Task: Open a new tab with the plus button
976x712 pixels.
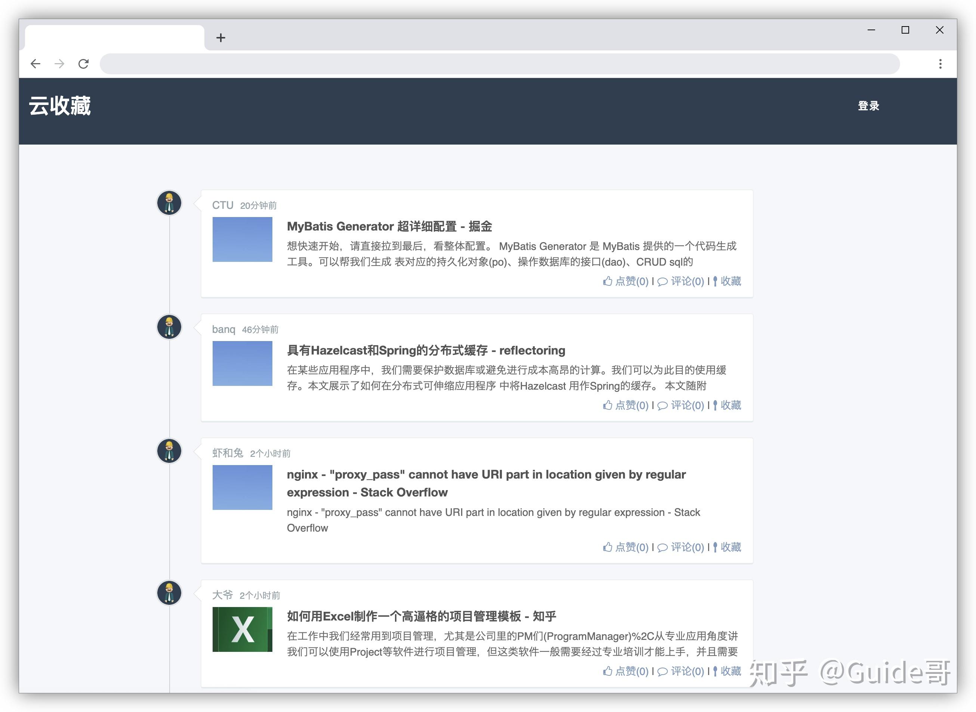Action: pos(221,37)
